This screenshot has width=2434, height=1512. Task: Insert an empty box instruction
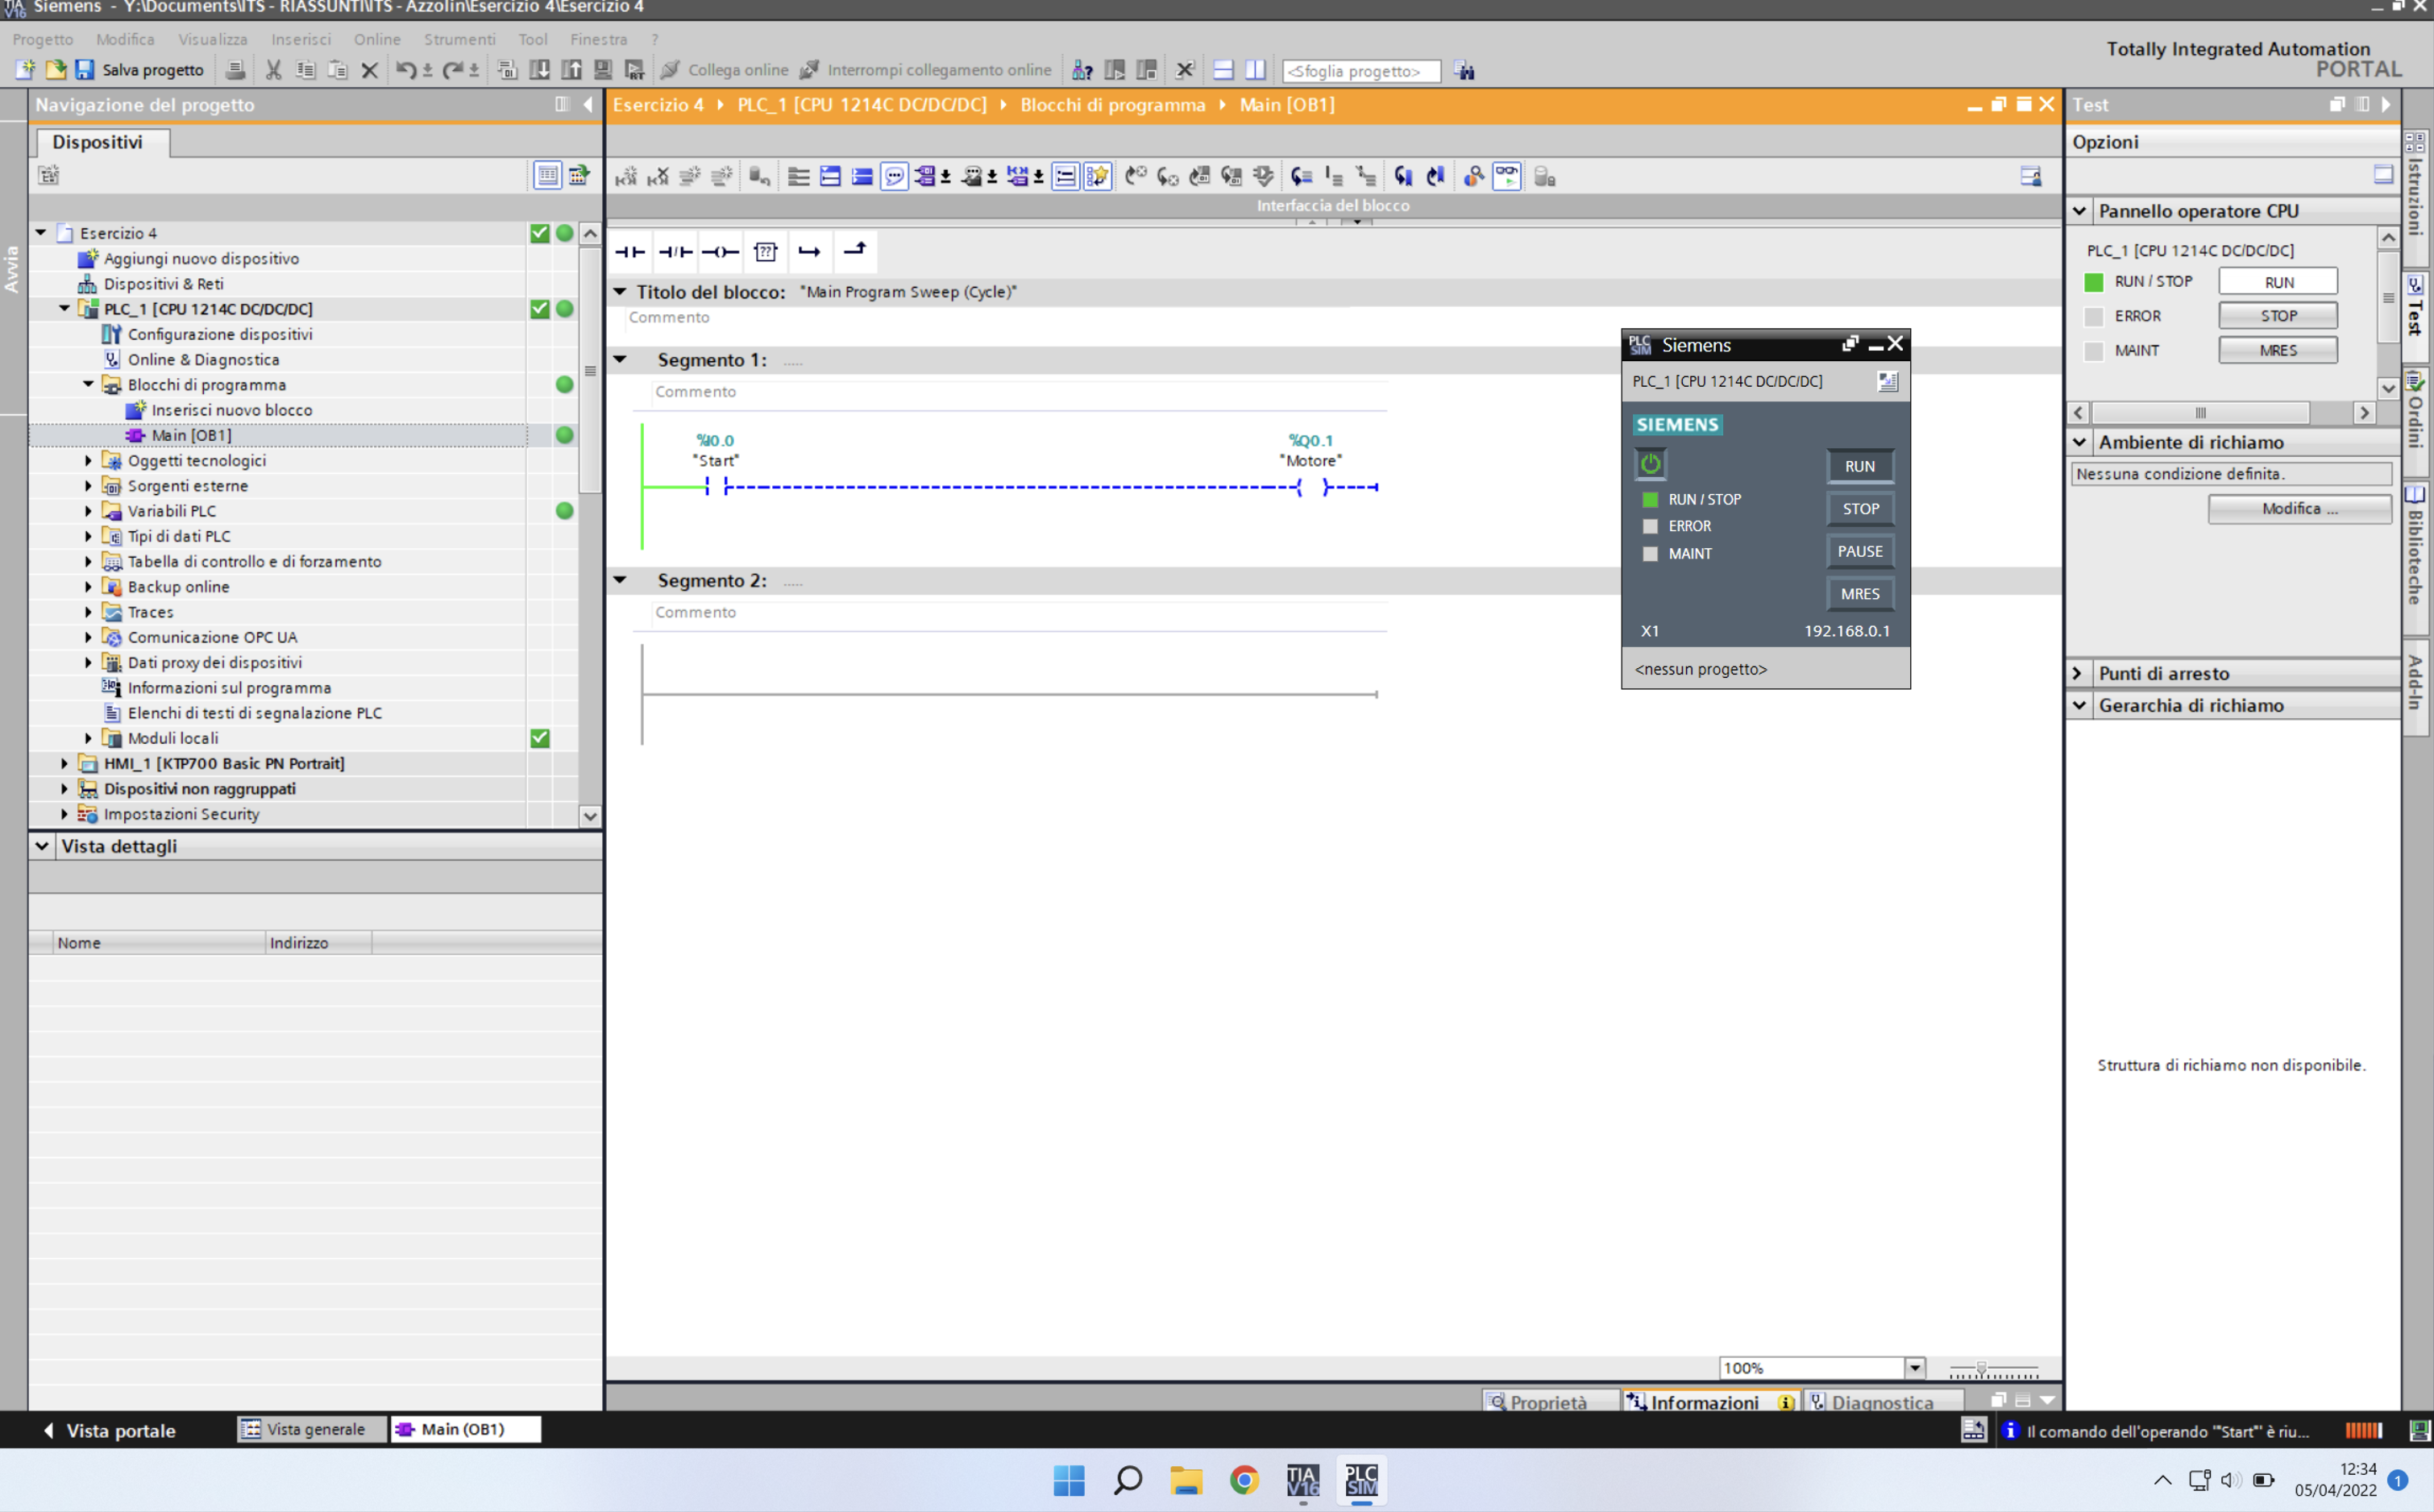click(x=766, y=252)
